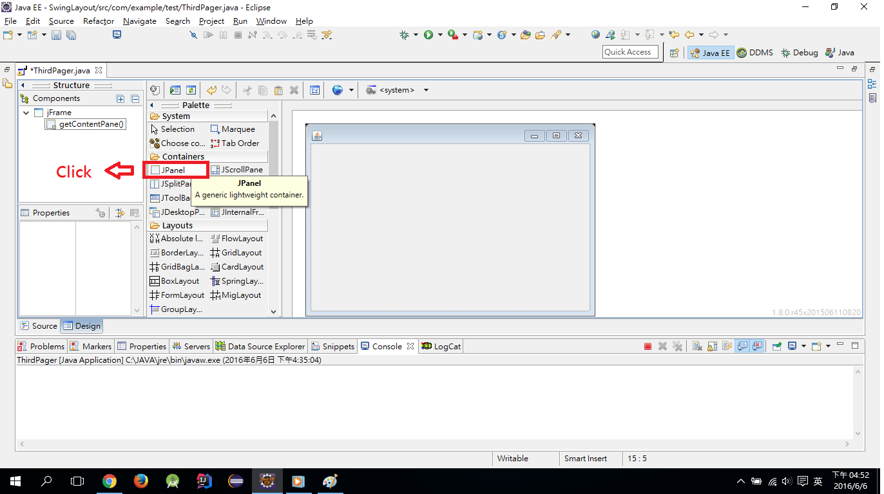Select BorderLayout in the Palette

click(177, 253)
